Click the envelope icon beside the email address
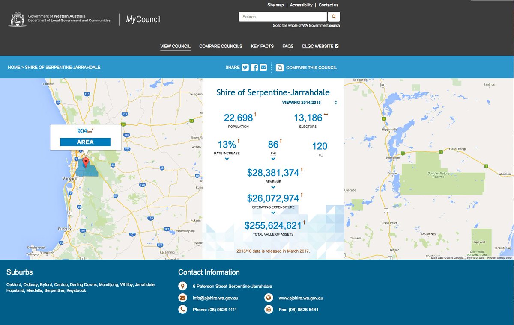Viewport: 514px width, 325px height. pyautogui.click(x=183, y=298)
